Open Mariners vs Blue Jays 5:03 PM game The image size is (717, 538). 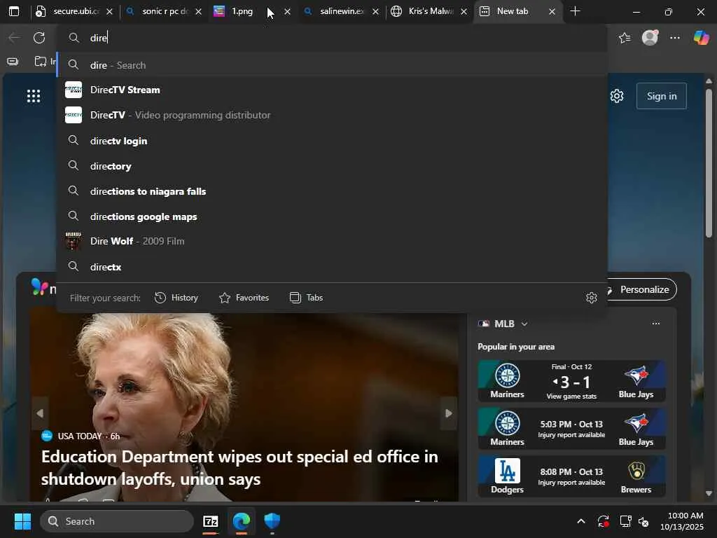[x=571, y=429]
